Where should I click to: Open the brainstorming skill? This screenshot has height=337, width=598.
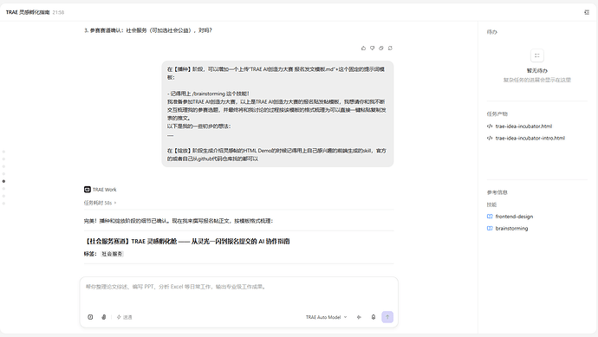tap(511, 229)
